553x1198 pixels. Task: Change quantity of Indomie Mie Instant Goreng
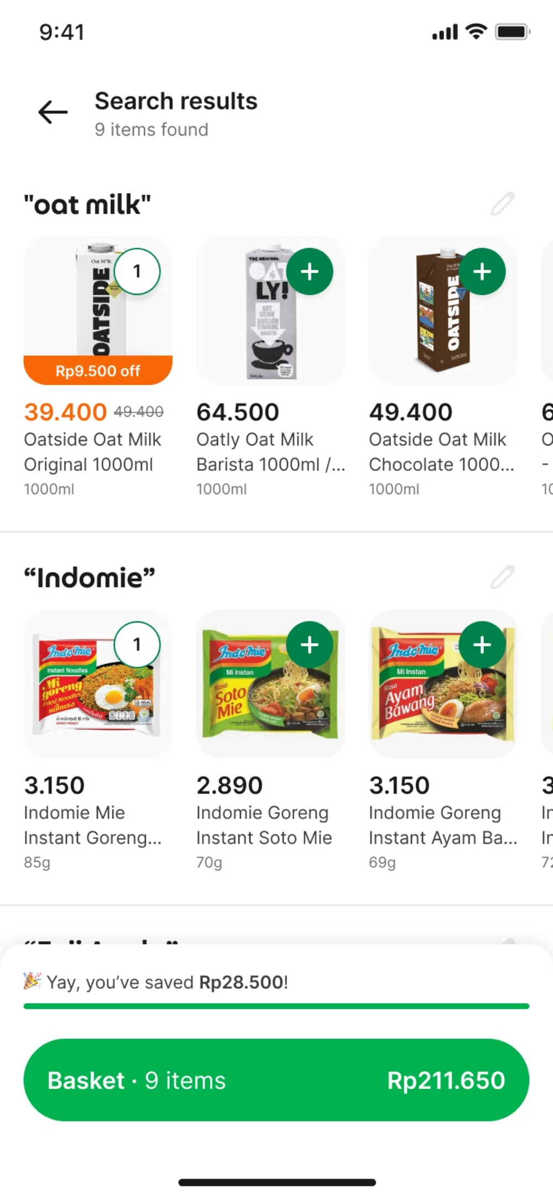tap(137, 645)
